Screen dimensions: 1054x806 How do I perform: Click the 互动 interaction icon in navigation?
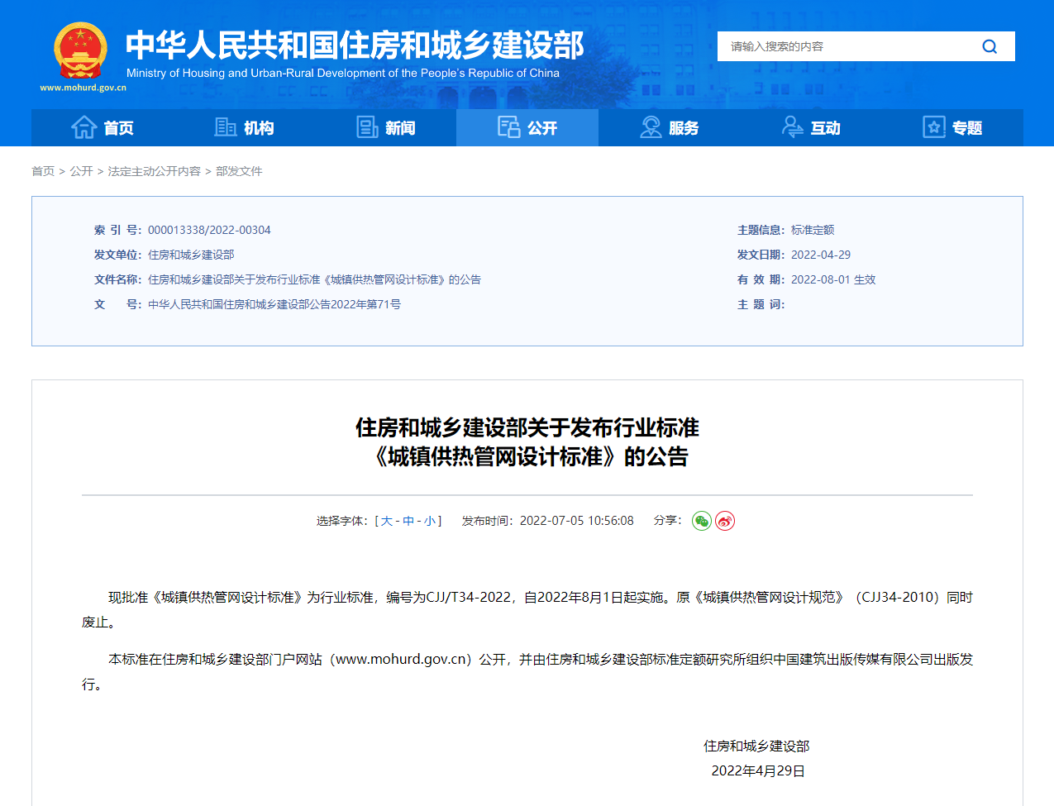point(792,127)
